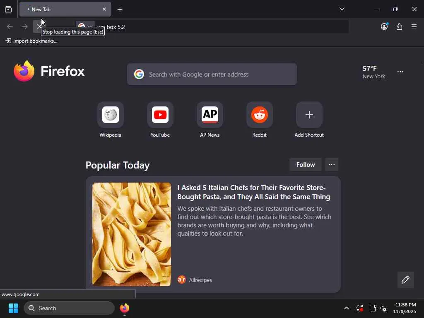Click the Add Shortcut tile
The width and height of the screenshot is (424, 318).
coord(309,115)
